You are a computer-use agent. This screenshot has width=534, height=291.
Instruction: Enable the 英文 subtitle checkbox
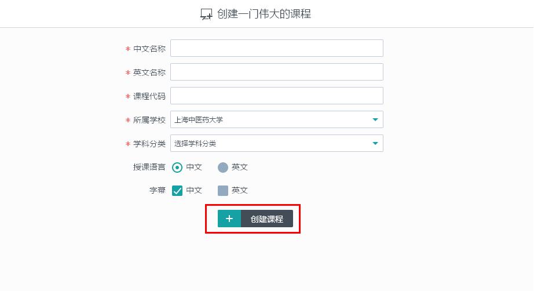(223, 191)
